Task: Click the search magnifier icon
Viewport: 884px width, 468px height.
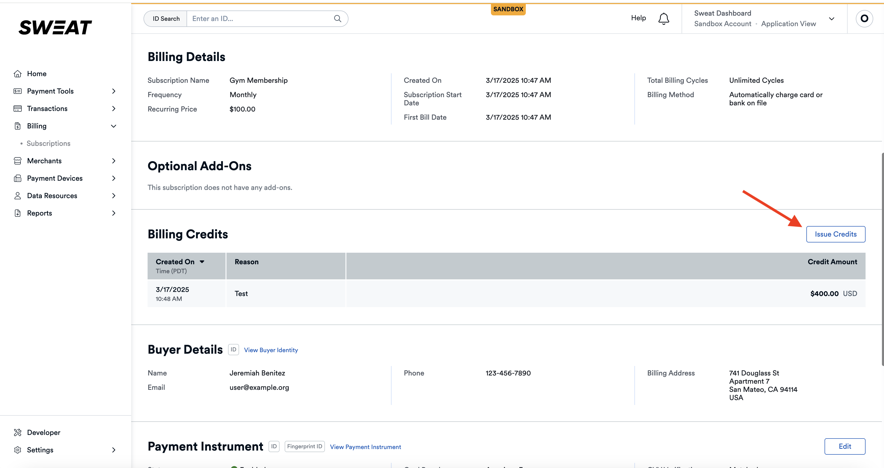Action: [x=338, y=18]
